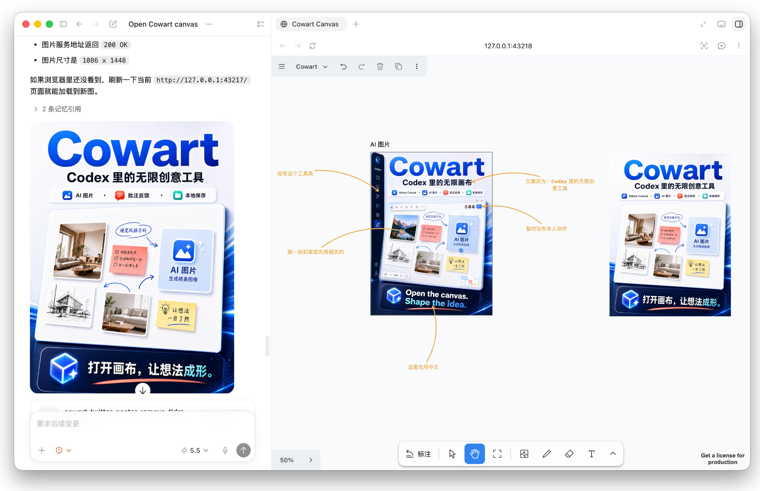
Task: Select the text tool
Action: point(592,454)
